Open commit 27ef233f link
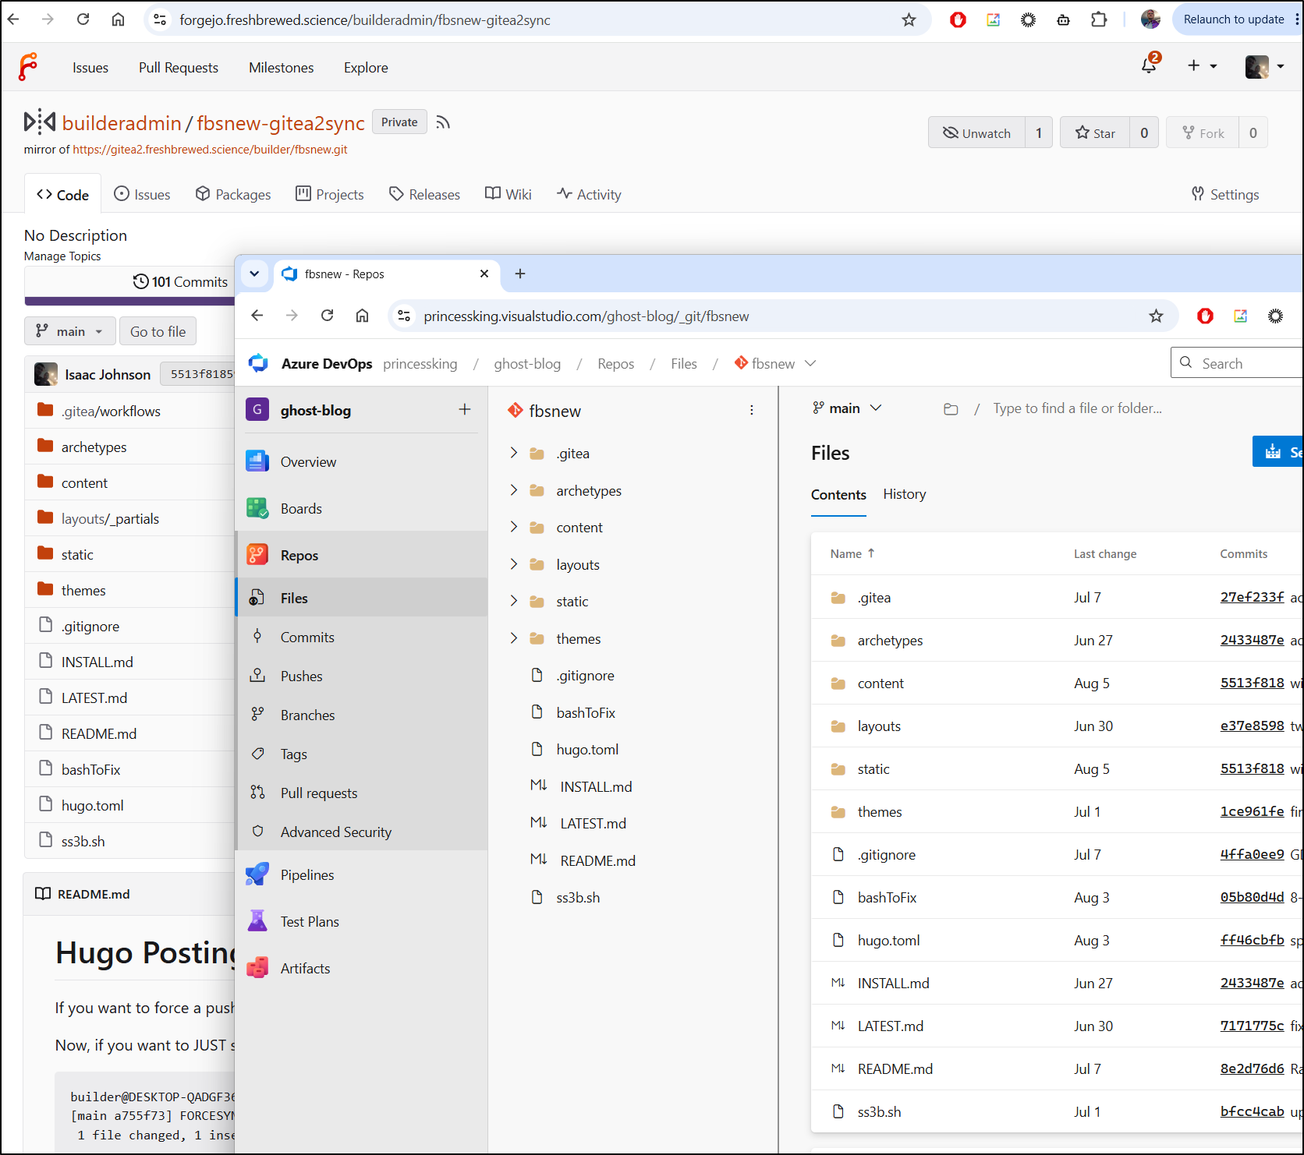The height and width of the screenshot is (1155, 1304). pyautogui.click(x=1252, y=597)
